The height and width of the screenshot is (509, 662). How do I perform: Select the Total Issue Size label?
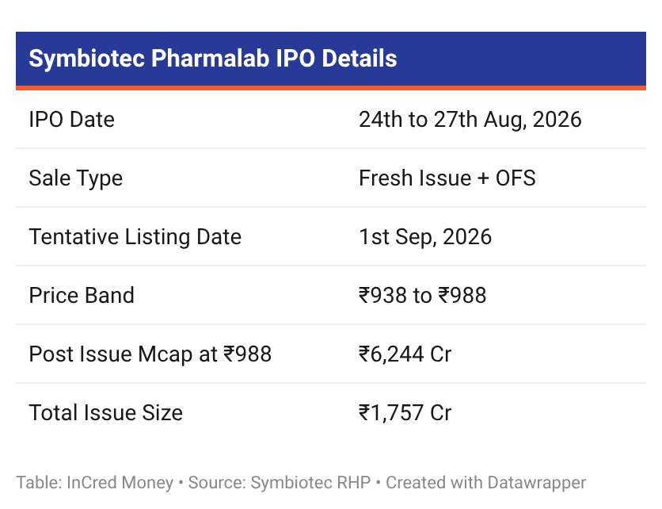point(105,413)
